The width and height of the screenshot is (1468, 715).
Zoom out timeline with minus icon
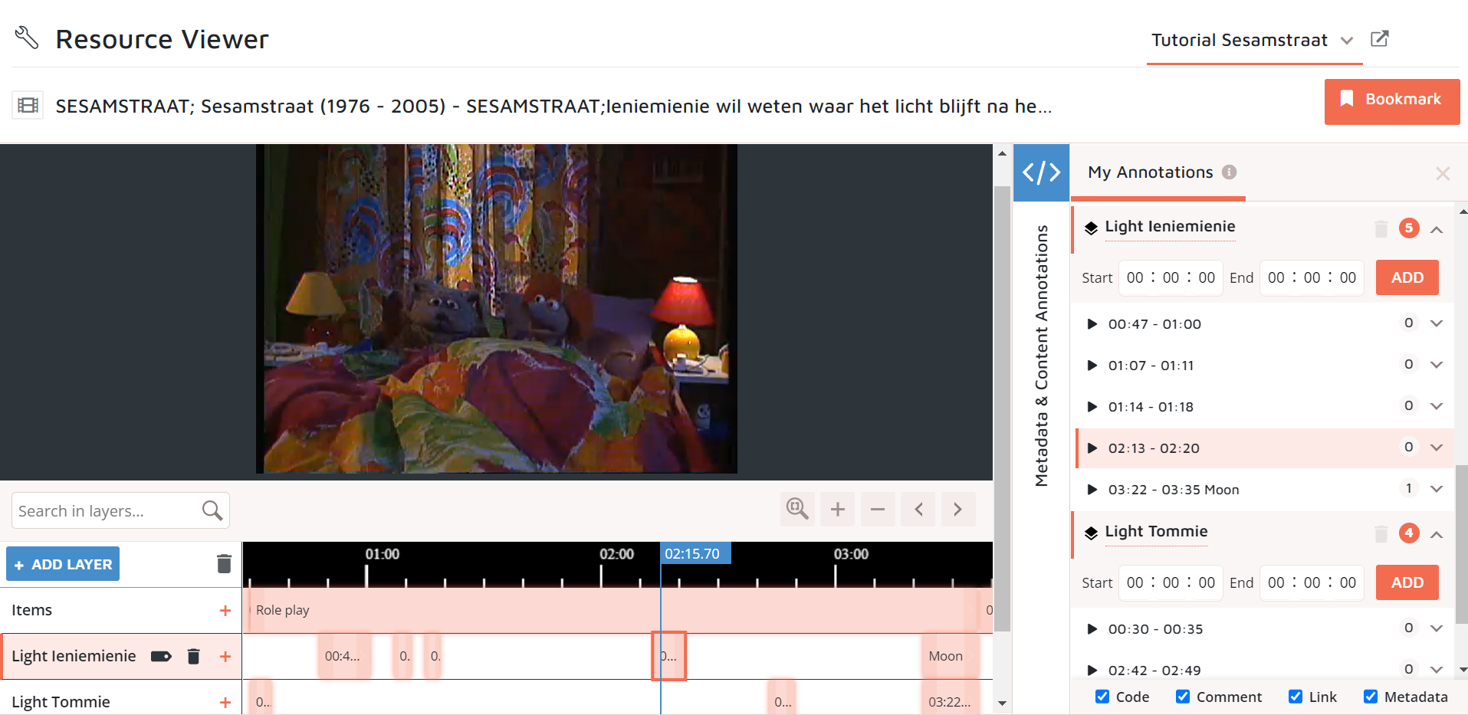coord(878,509)
